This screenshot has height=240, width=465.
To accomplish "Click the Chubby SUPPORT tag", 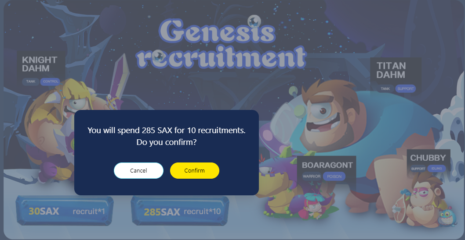I will pos(418,169).
